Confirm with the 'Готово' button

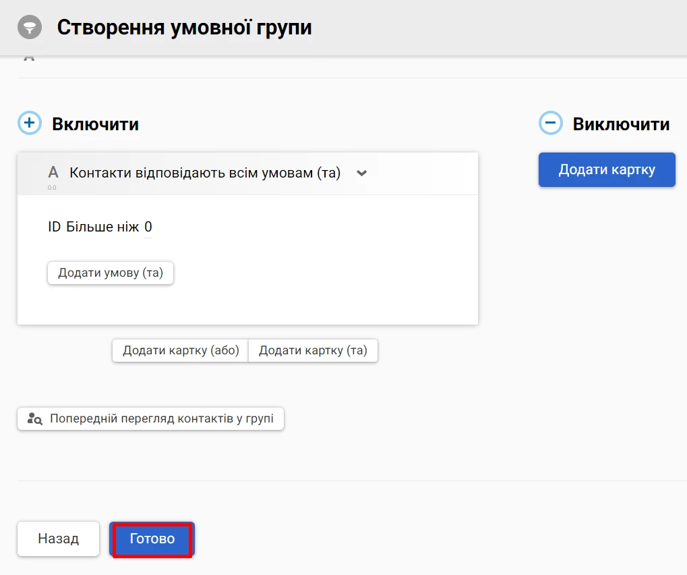pyautogui.click(x=152, y=539)
